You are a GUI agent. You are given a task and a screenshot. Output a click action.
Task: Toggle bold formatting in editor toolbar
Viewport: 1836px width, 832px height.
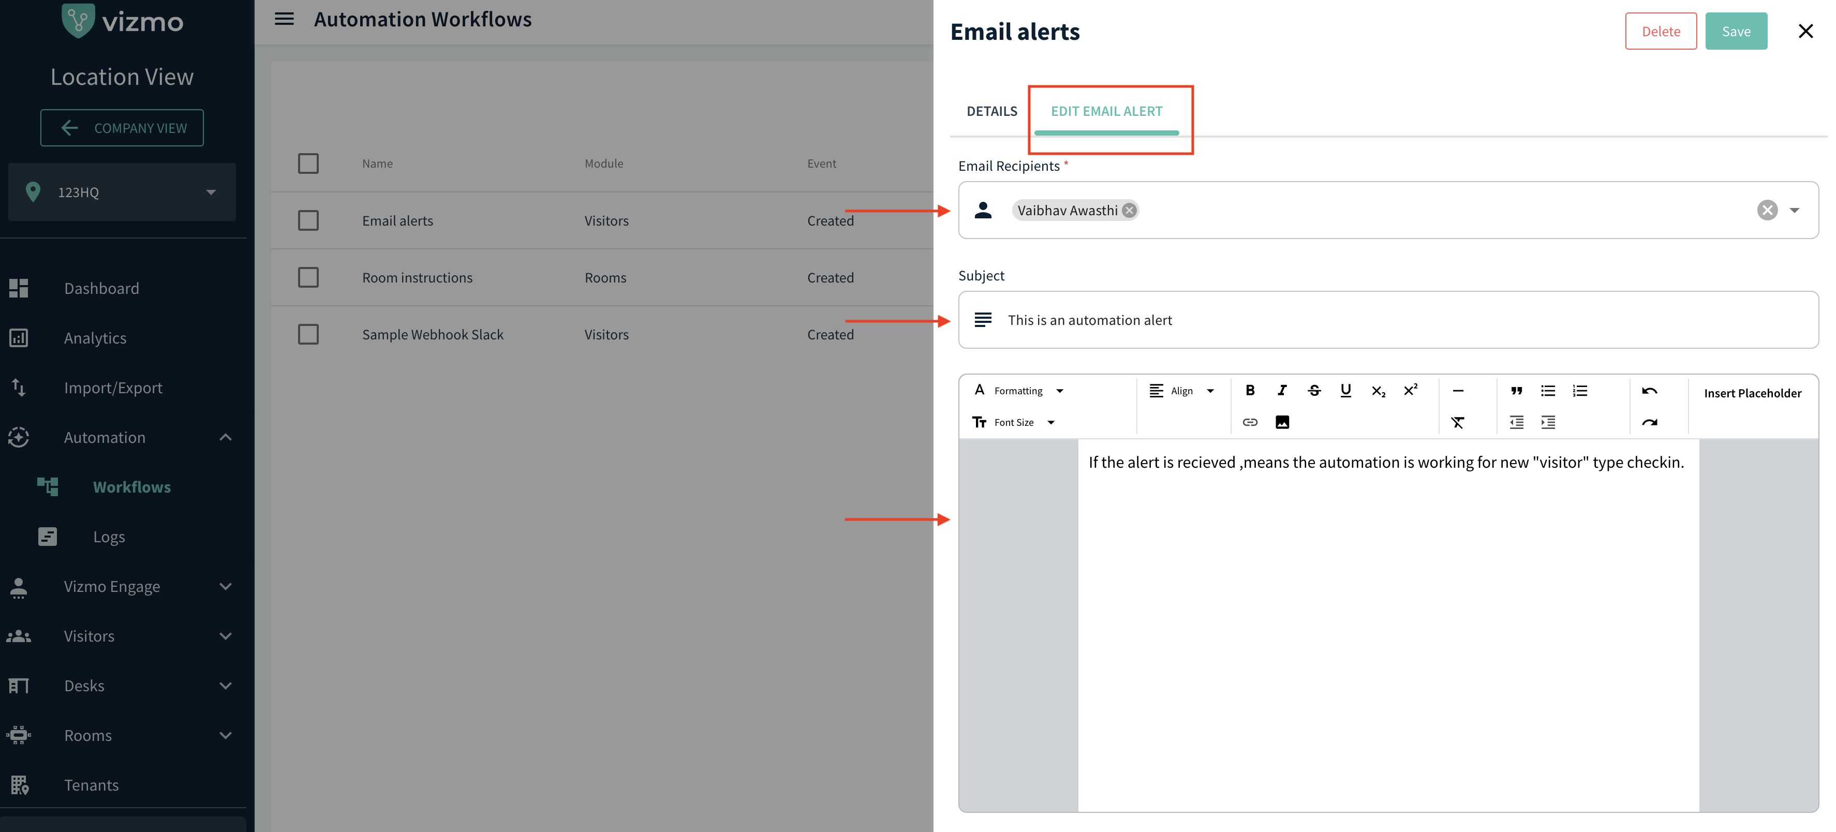tap(1249, 390)
